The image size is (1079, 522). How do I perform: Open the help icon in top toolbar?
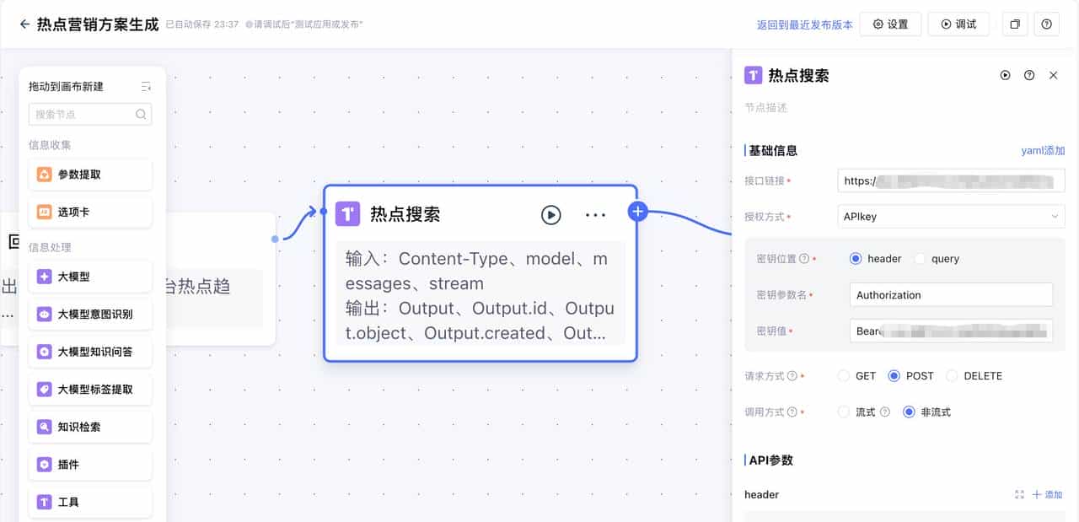(1046, 24)
